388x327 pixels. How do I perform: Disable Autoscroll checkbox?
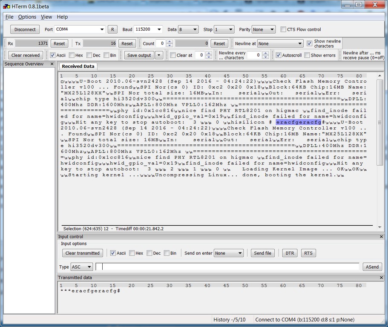(x=278, y=55)
